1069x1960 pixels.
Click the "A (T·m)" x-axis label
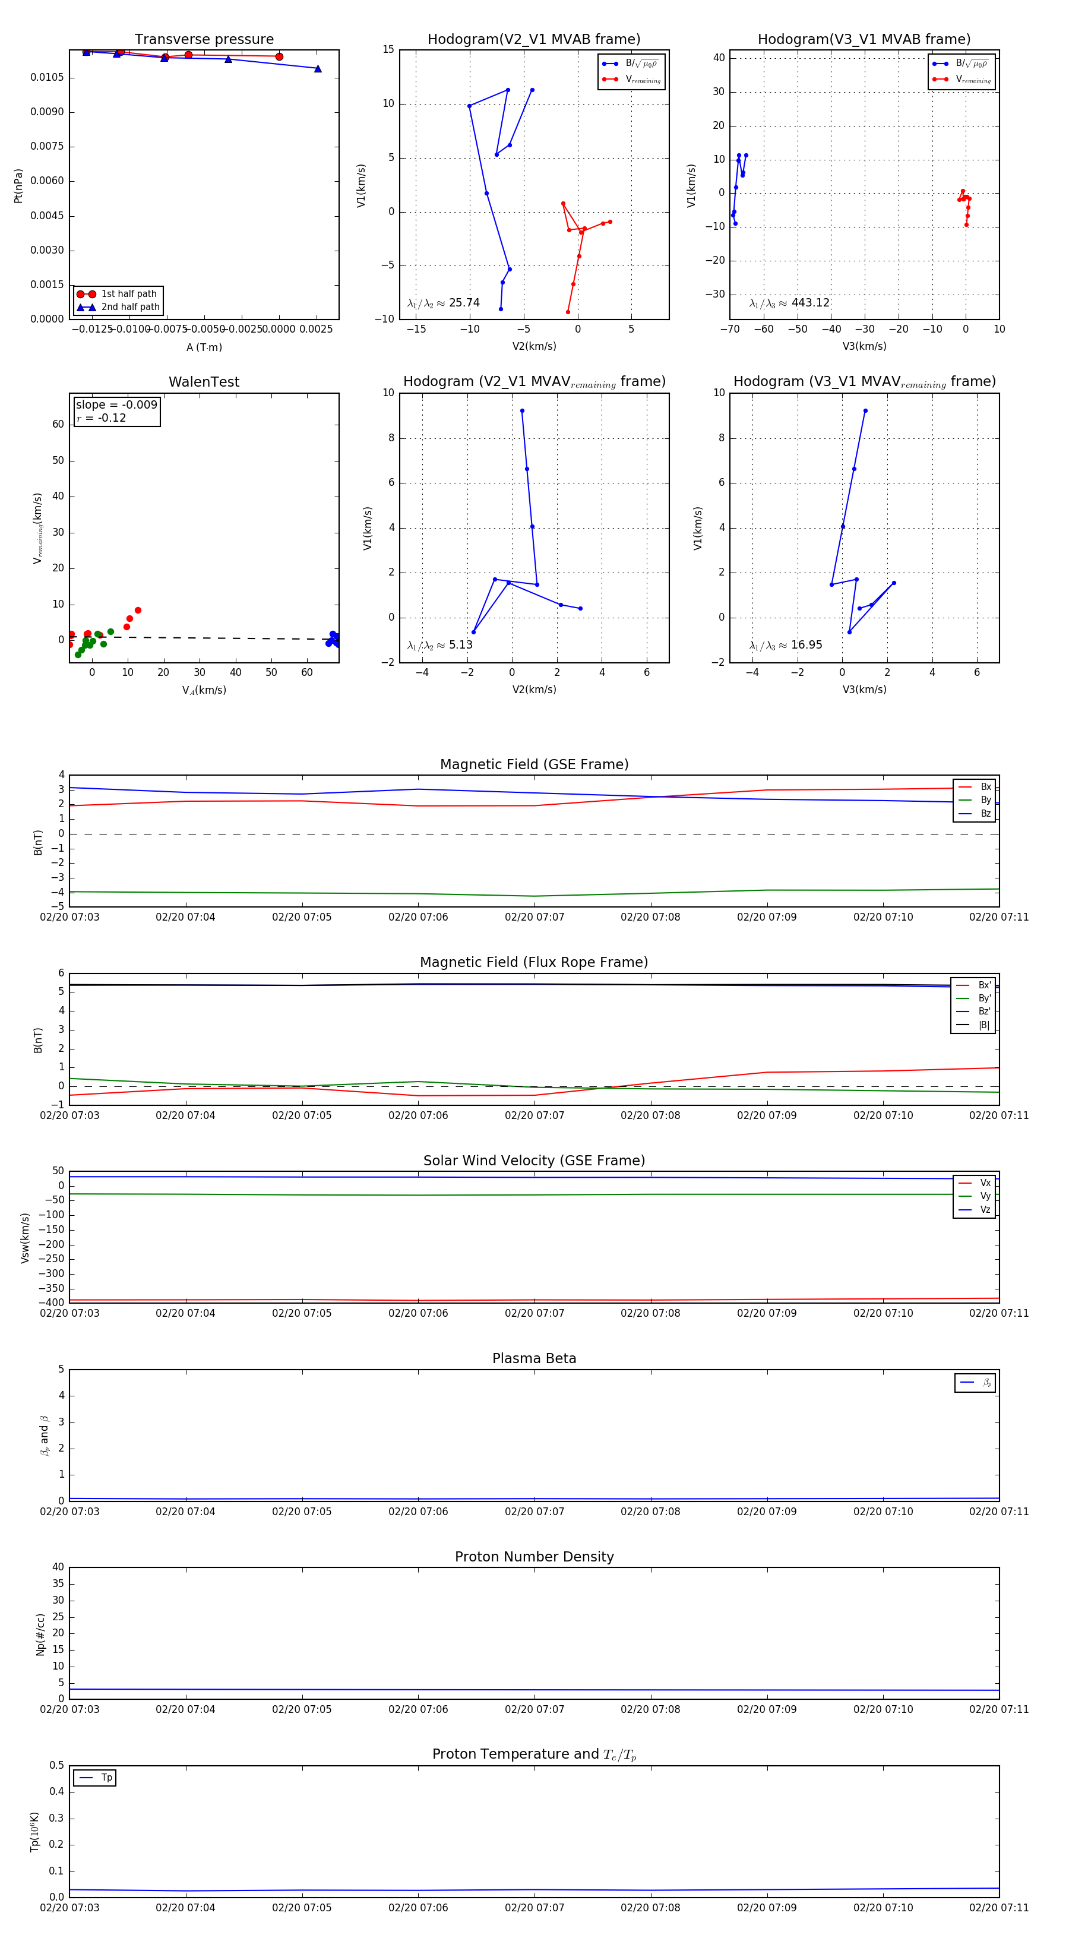click(204, 347)
